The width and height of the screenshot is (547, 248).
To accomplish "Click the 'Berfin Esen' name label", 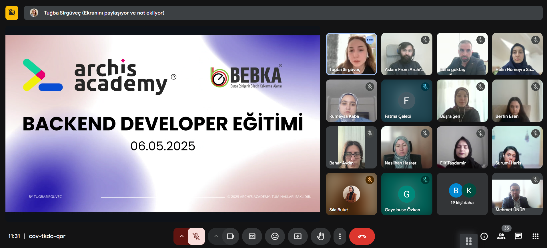I will point(507,116).
